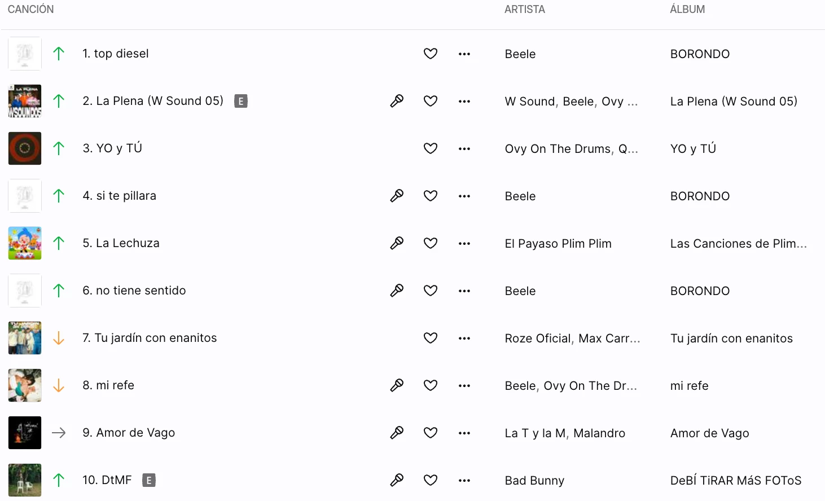This screenshot has width=825, height=501.
Task: Toggle heart for Tu jardín con enanitos
Action: click(x=431, y=338)
